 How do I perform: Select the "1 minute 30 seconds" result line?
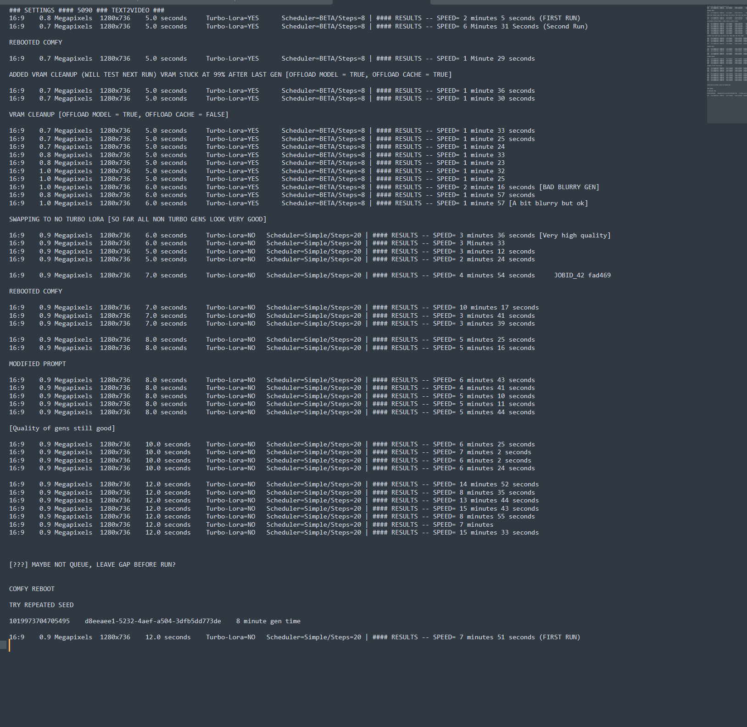499,99
